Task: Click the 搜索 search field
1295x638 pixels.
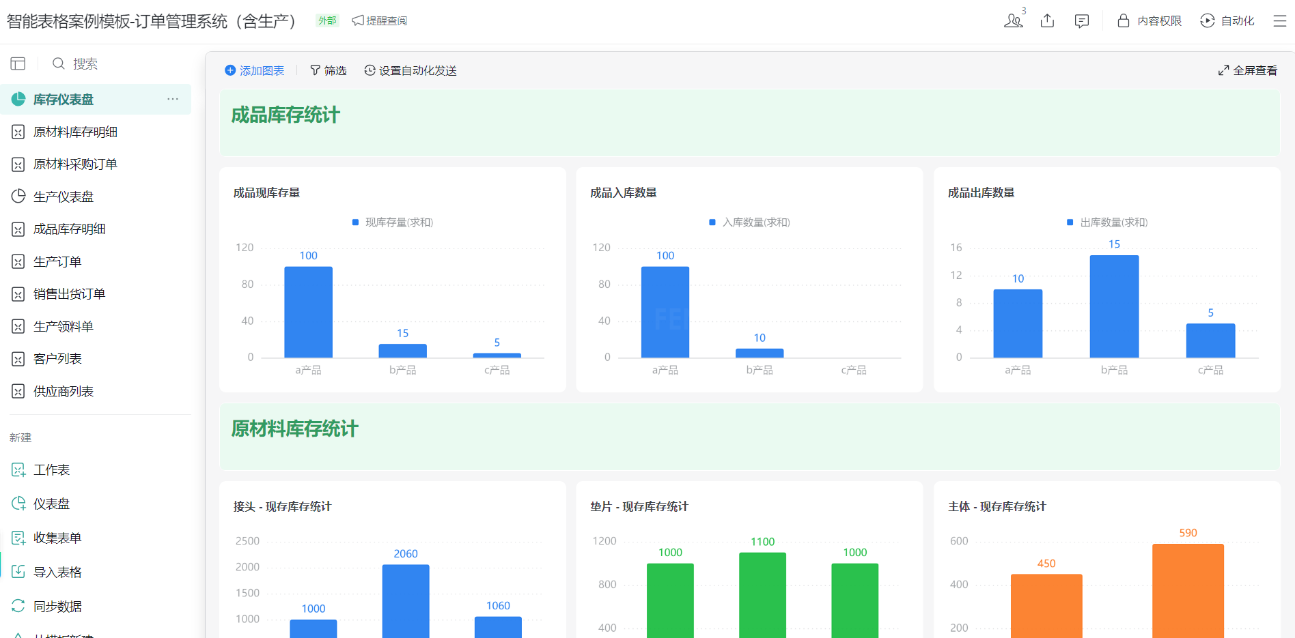Action: [85, 63]
